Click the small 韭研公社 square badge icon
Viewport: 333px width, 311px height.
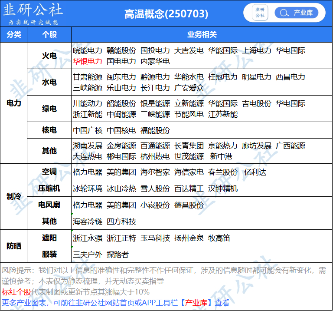click(x=260, y=13)
